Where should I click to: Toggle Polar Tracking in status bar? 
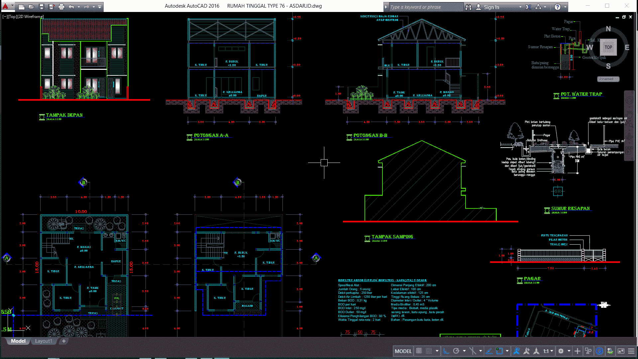click(x=456, y=351)
